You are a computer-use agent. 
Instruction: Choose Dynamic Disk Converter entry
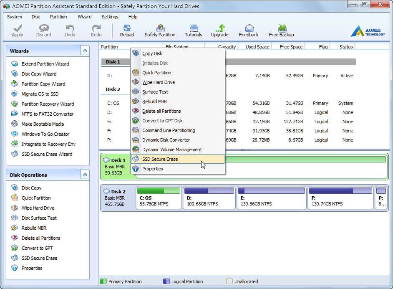pyautogui.click(x=178, y=140)
